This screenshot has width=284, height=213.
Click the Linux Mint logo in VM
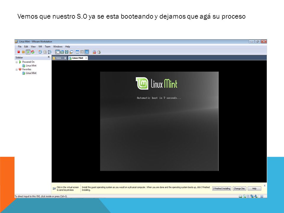[x=156, y=83]
